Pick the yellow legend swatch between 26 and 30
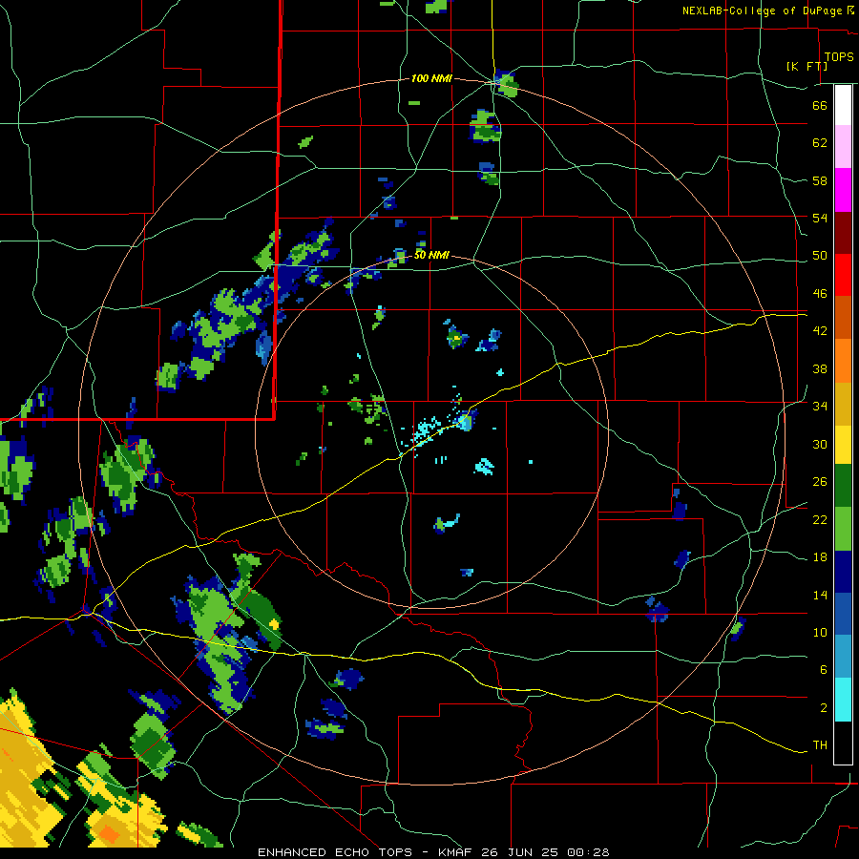The width and height of the screenshot is (859, 859). pos(843,445)
